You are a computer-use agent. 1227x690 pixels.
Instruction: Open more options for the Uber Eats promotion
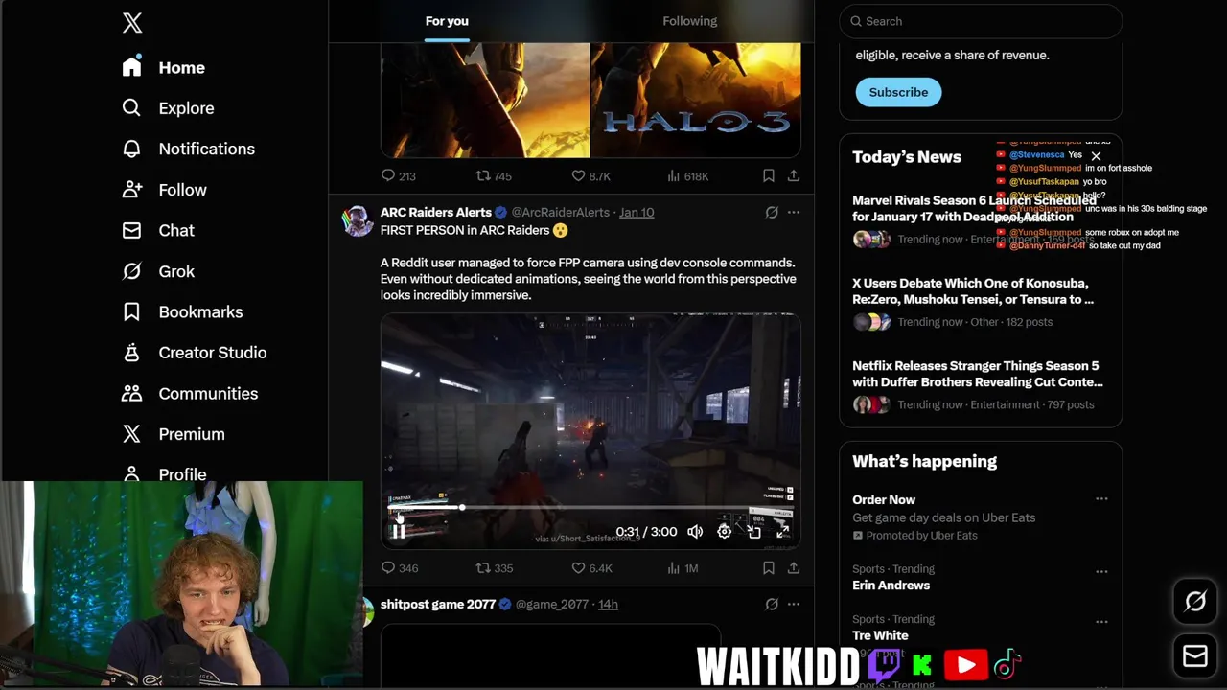tap(1101, 499)
